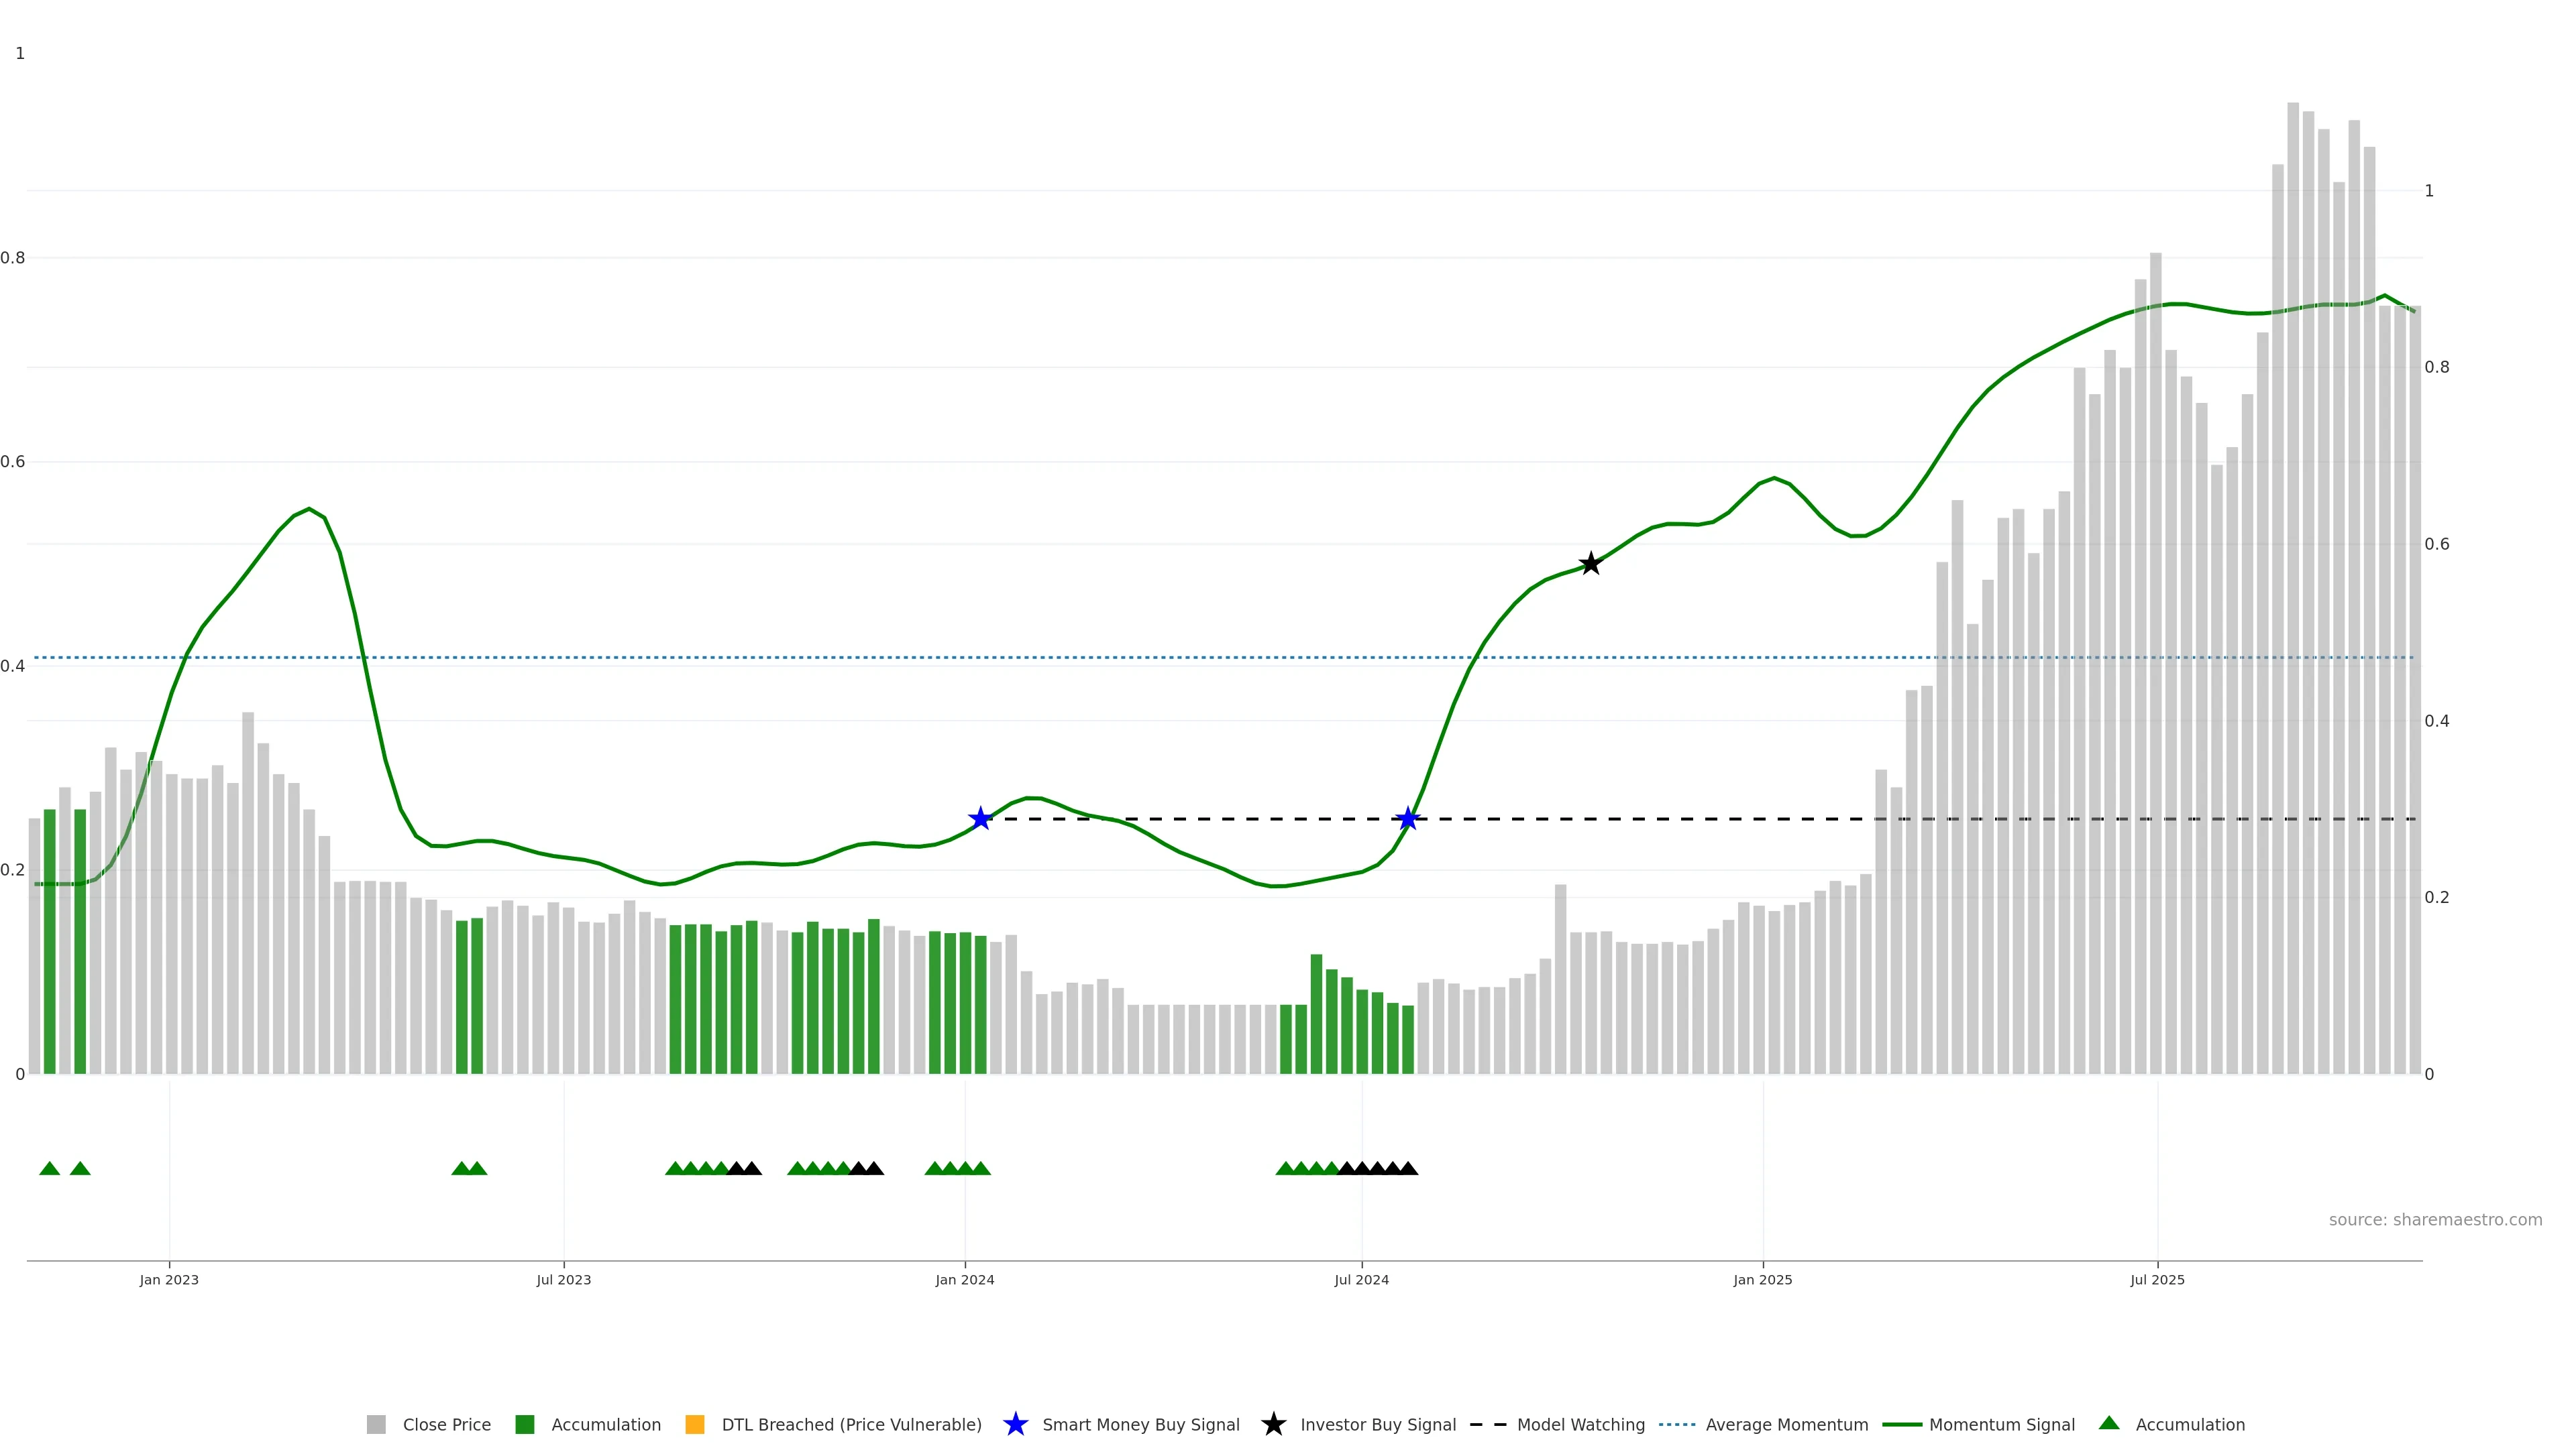Toggle the Average Momentum legend entry
Image resolution: width=2576 pixels, height=1448 pixels.
click(1786, 1424)
